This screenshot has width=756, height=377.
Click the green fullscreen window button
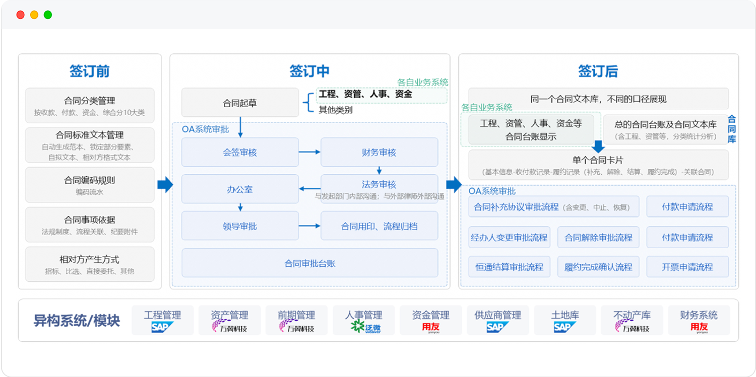[x=48, y=15]
